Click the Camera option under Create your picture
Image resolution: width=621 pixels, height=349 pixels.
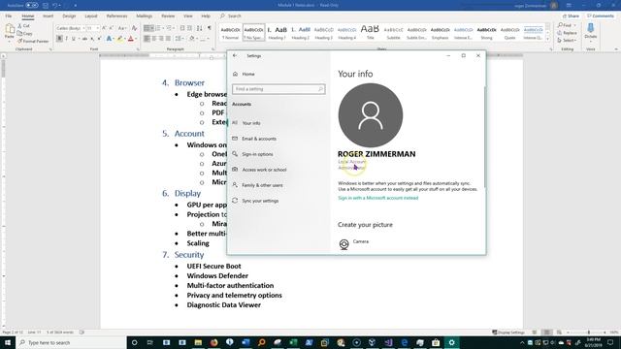[353, 243]
